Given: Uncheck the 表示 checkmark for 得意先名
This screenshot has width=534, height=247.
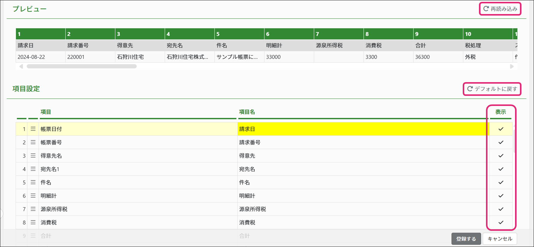Looking at the screenshot, I should (x=501, y=156).
